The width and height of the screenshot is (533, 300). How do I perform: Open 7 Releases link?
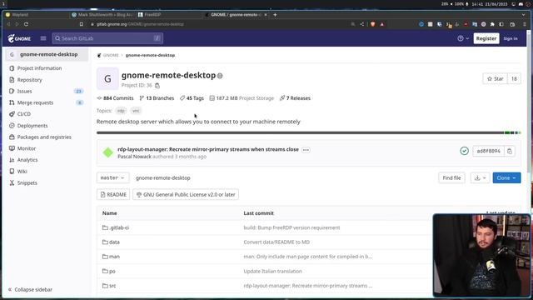[x=295, y=98]
